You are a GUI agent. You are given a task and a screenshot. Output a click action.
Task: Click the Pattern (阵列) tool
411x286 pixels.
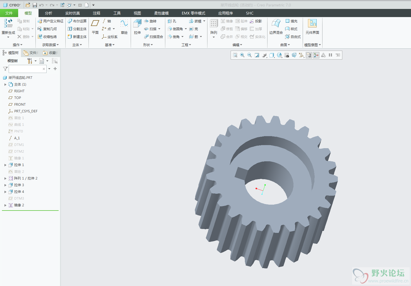click(x=214, y=29)
